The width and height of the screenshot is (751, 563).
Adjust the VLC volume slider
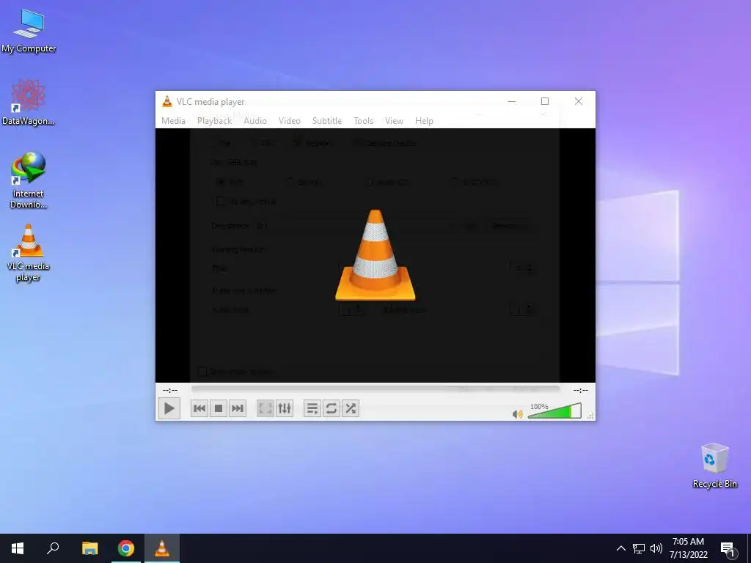[x=554, y=411]
